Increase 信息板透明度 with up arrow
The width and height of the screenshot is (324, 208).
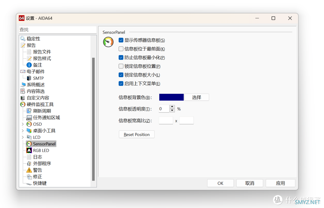(172, 107)
